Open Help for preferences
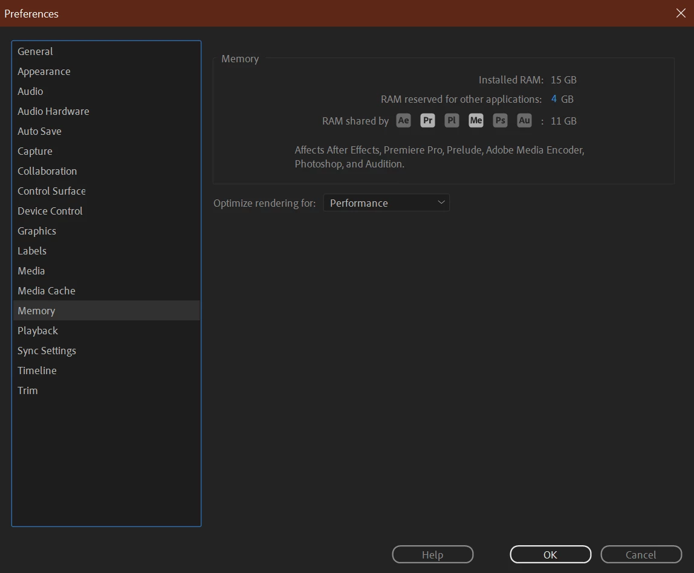 (x=432, y=554)
